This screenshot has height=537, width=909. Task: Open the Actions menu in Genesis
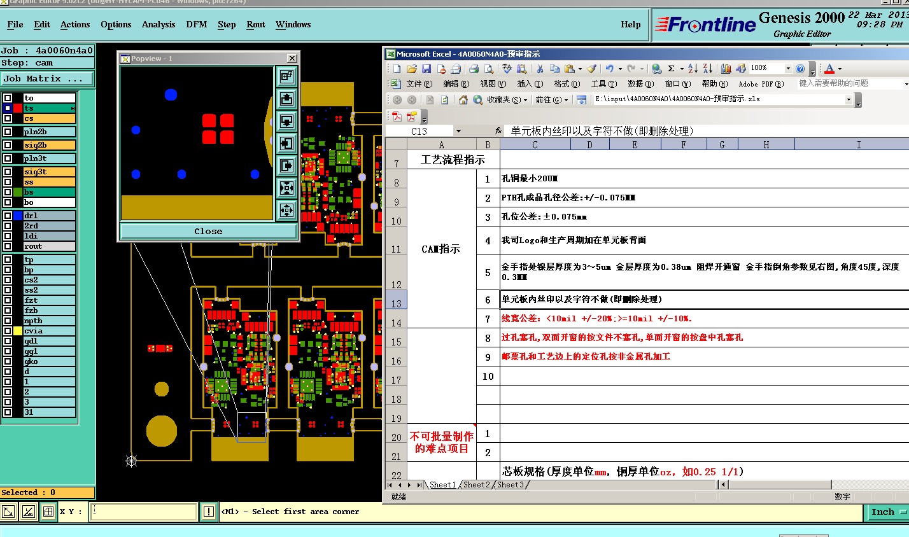75,25
